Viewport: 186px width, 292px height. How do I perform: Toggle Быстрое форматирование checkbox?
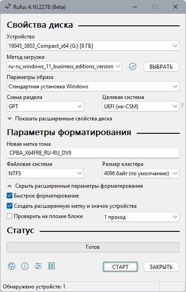(9, 196)
